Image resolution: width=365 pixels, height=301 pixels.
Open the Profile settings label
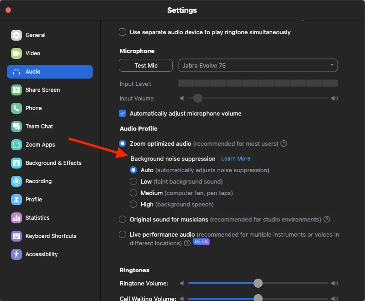pos(34,200)
